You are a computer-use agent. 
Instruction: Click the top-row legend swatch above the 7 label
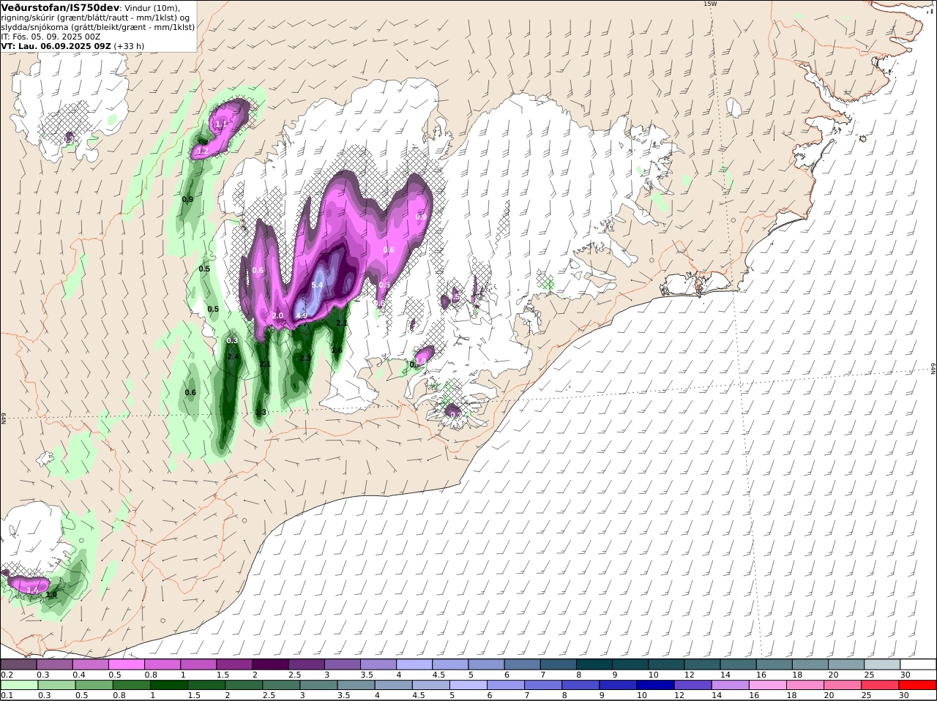[x=559, y=664]
